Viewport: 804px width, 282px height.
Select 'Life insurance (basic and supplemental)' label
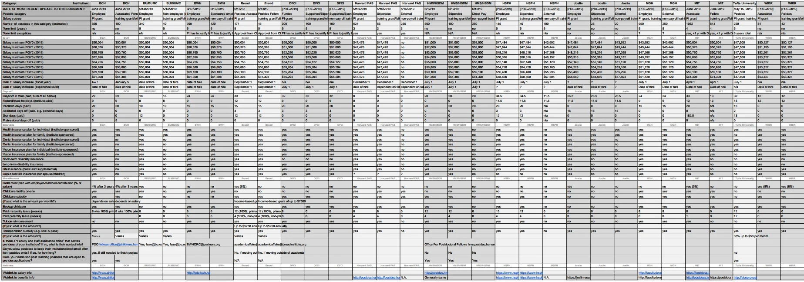[x=46, y=169]
